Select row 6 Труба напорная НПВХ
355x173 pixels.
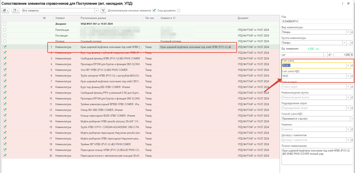[x=141, y=76]
